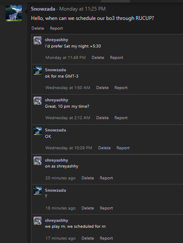The height and width of the screenshot is (243, 183).
Task: Report the Wednesday 10:29 PM comment
Action: click(123, 148)
